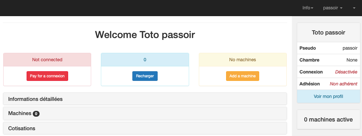Open the Voir mon profil link
Viewport: 362px width, 136px height.
pos(328,96)
